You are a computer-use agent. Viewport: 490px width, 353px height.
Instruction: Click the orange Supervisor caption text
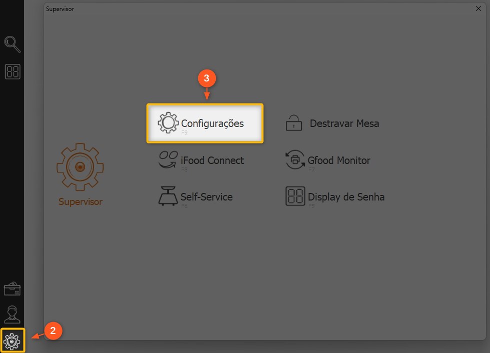click(80, 202)
